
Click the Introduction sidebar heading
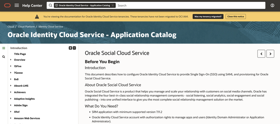point(19,48)
